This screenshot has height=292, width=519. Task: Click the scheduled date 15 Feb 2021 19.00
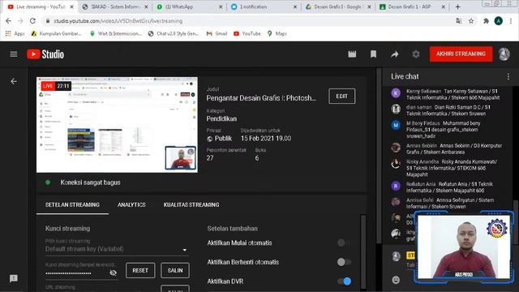point(266,139)
